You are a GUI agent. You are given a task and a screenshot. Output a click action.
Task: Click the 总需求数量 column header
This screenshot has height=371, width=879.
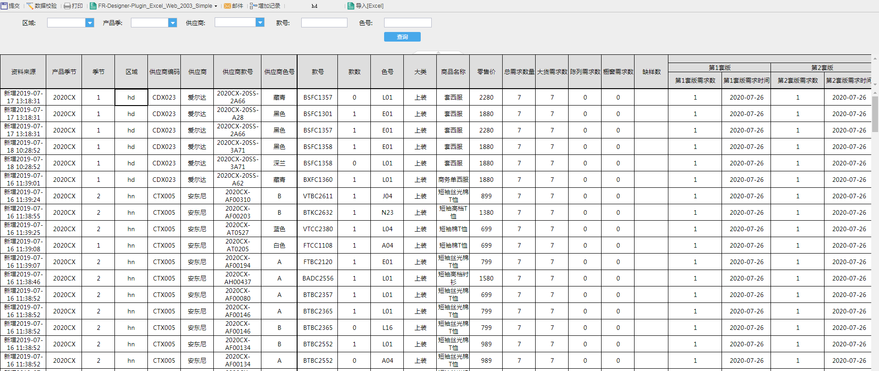click(x=519, y=72)
